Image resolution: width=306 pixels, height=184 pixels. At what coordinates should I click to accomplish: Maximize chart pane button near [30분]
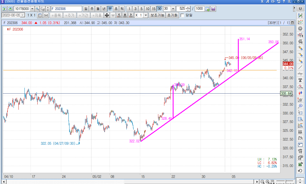click(x=292, y=23)
